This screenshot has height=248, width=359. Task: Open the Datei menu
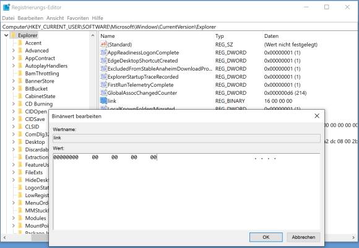(x=8, y=18)
